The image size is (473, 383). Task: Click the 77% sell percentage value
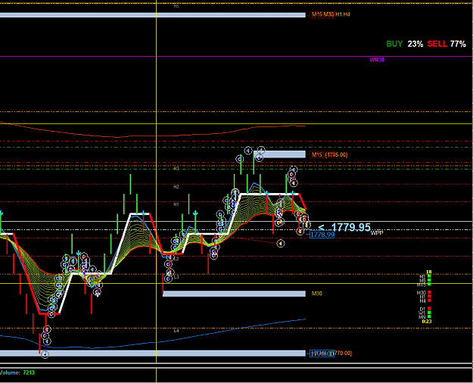click(458, 44)
